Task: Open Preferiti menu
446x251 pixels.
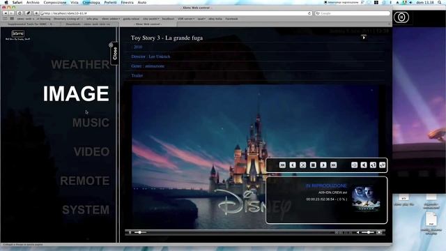Action: [x=110, y=2]
